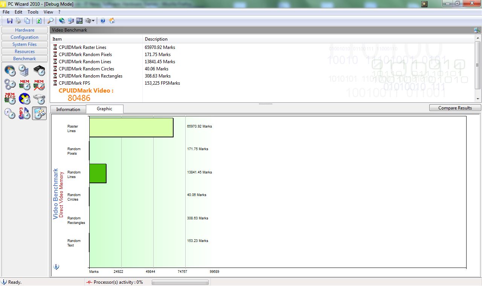This screenshot has height=286, width=482.
Task: Click the Print icon in toolbar
Action: coord(18,21)
